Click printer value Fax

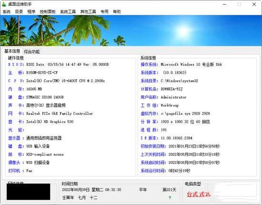(x=29, y=171)
